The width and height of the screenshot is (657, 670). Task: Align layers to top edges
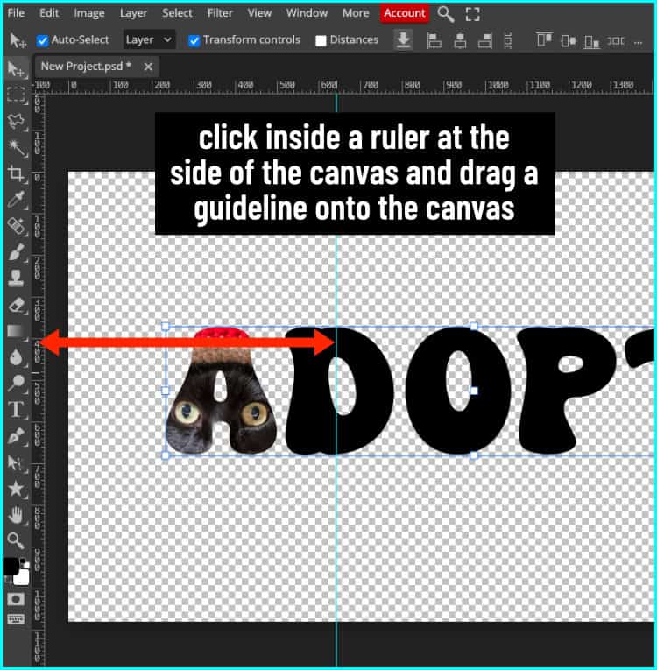544,40
